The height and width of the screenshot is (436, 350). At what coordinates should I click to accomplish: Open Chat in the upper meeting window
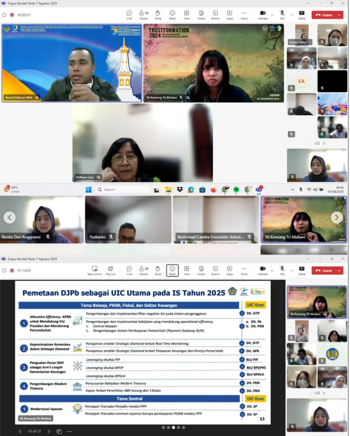(x=129, y=15)
